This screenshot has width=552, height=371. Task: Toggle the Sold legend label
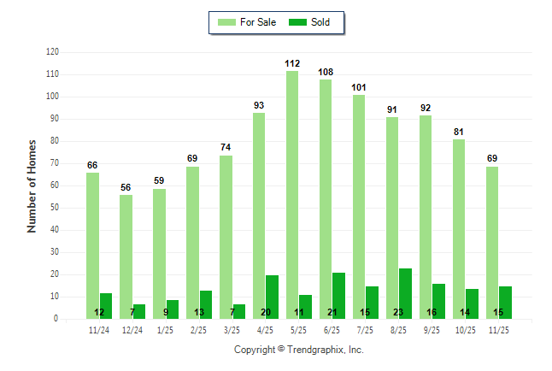click(x=321, y=22)
